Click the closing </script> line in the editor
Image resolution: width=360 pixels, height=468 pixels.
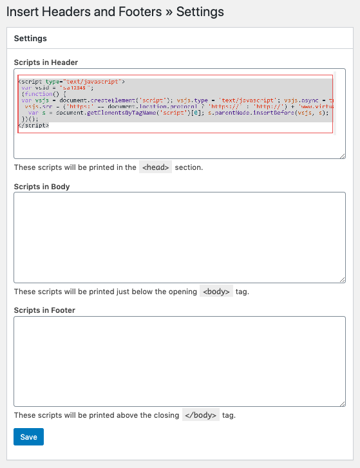click(33, 126)
